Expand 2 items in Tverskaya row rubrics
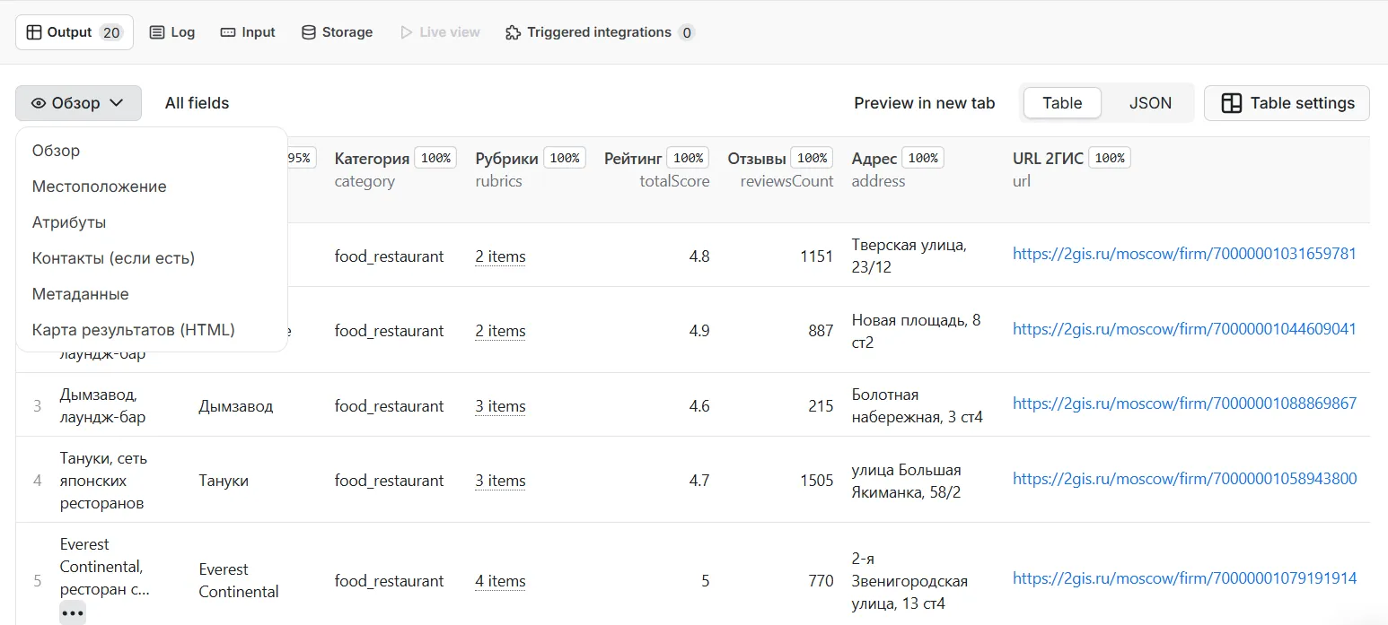 (x=500, y=256)
